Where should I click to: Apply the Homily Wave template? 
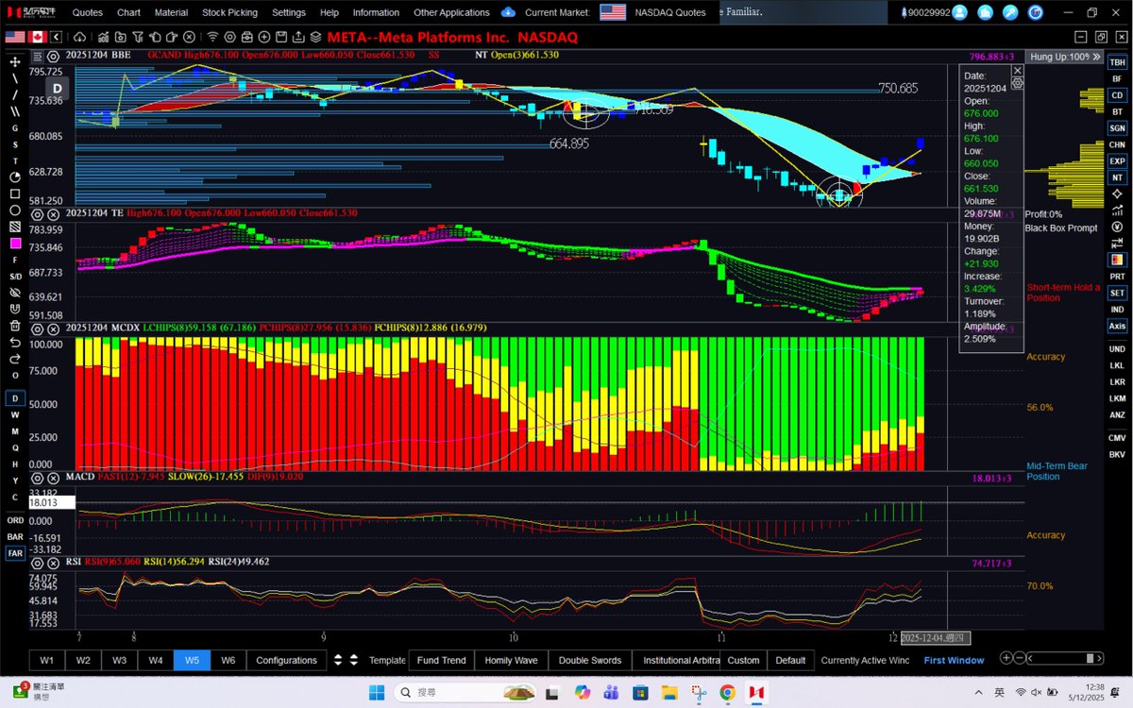511,660
